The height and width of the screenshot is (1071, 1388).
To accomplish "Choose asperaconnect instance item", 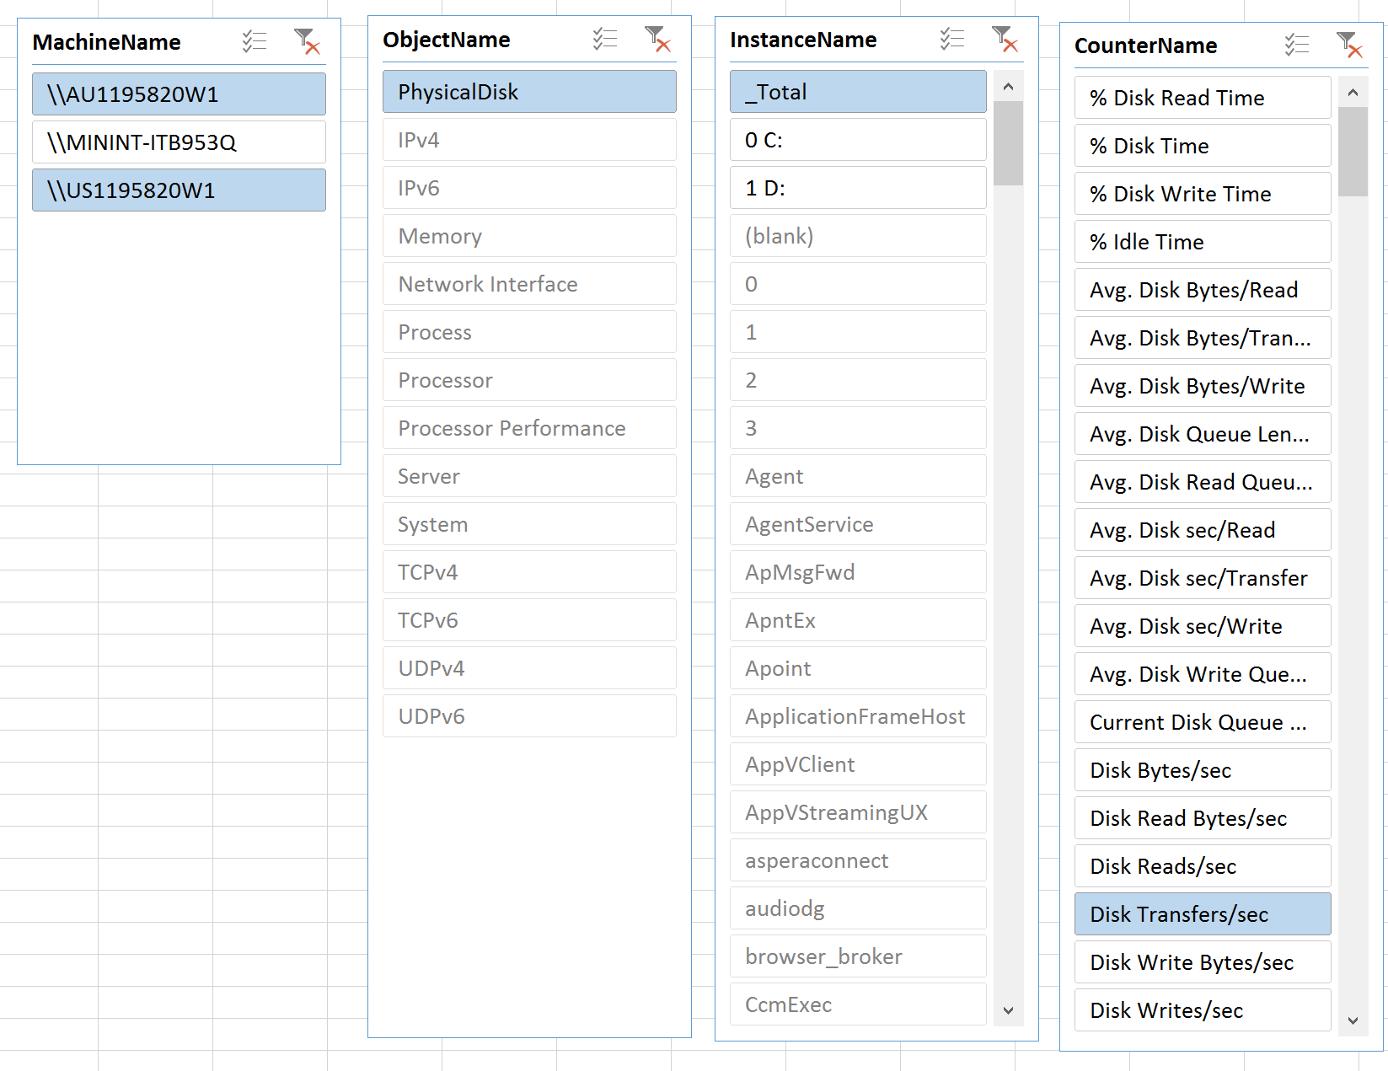I will coord(858,859).
